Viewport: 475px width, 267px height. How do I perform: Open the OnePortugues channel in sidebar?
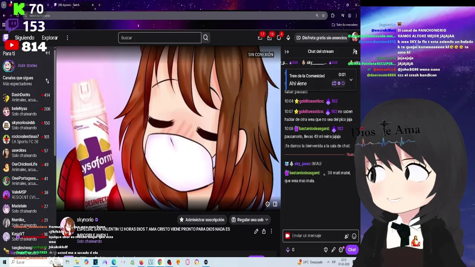point(27,181)
